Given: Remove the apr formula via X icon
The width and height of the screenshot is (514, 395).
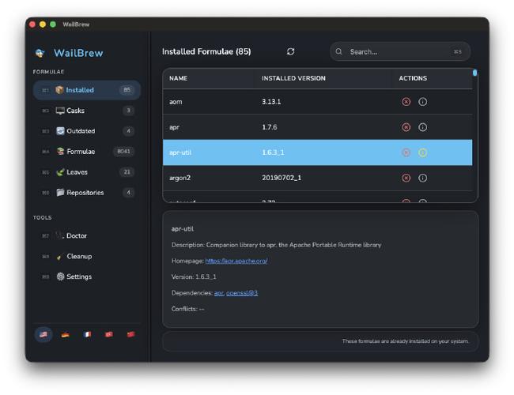Looking at the screenshot, I should tap(406, 127).
